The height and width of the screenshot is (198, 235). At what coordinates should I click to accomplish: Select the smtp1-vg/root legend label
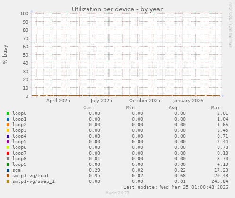(x=31, y=176)
